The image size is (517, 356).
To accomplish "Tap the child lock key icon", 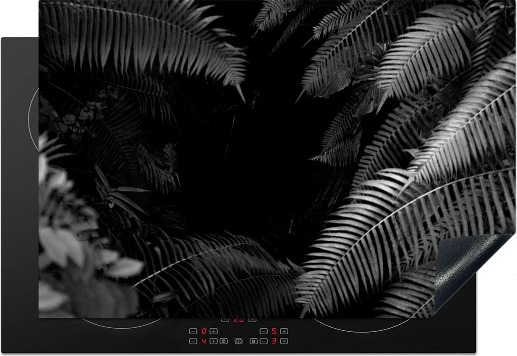I will click(x=224, y=341).
